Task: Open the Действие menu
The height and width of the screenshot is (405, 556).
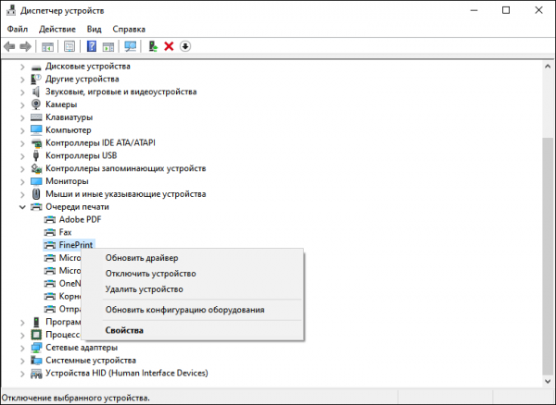Action: click(57, 29)
